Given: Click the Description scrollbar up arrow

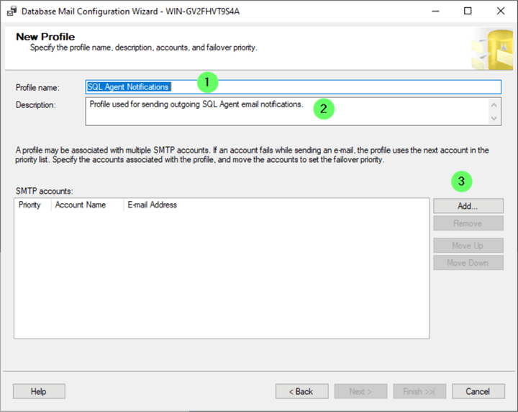Looking at the screenshot, I should [494, 105].
